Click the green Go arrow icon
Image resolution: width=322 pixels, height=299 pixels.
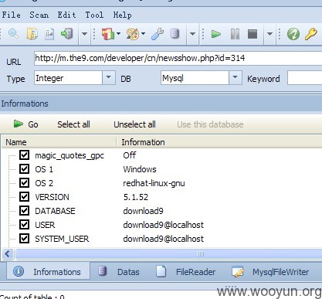[x=18, y=124]
